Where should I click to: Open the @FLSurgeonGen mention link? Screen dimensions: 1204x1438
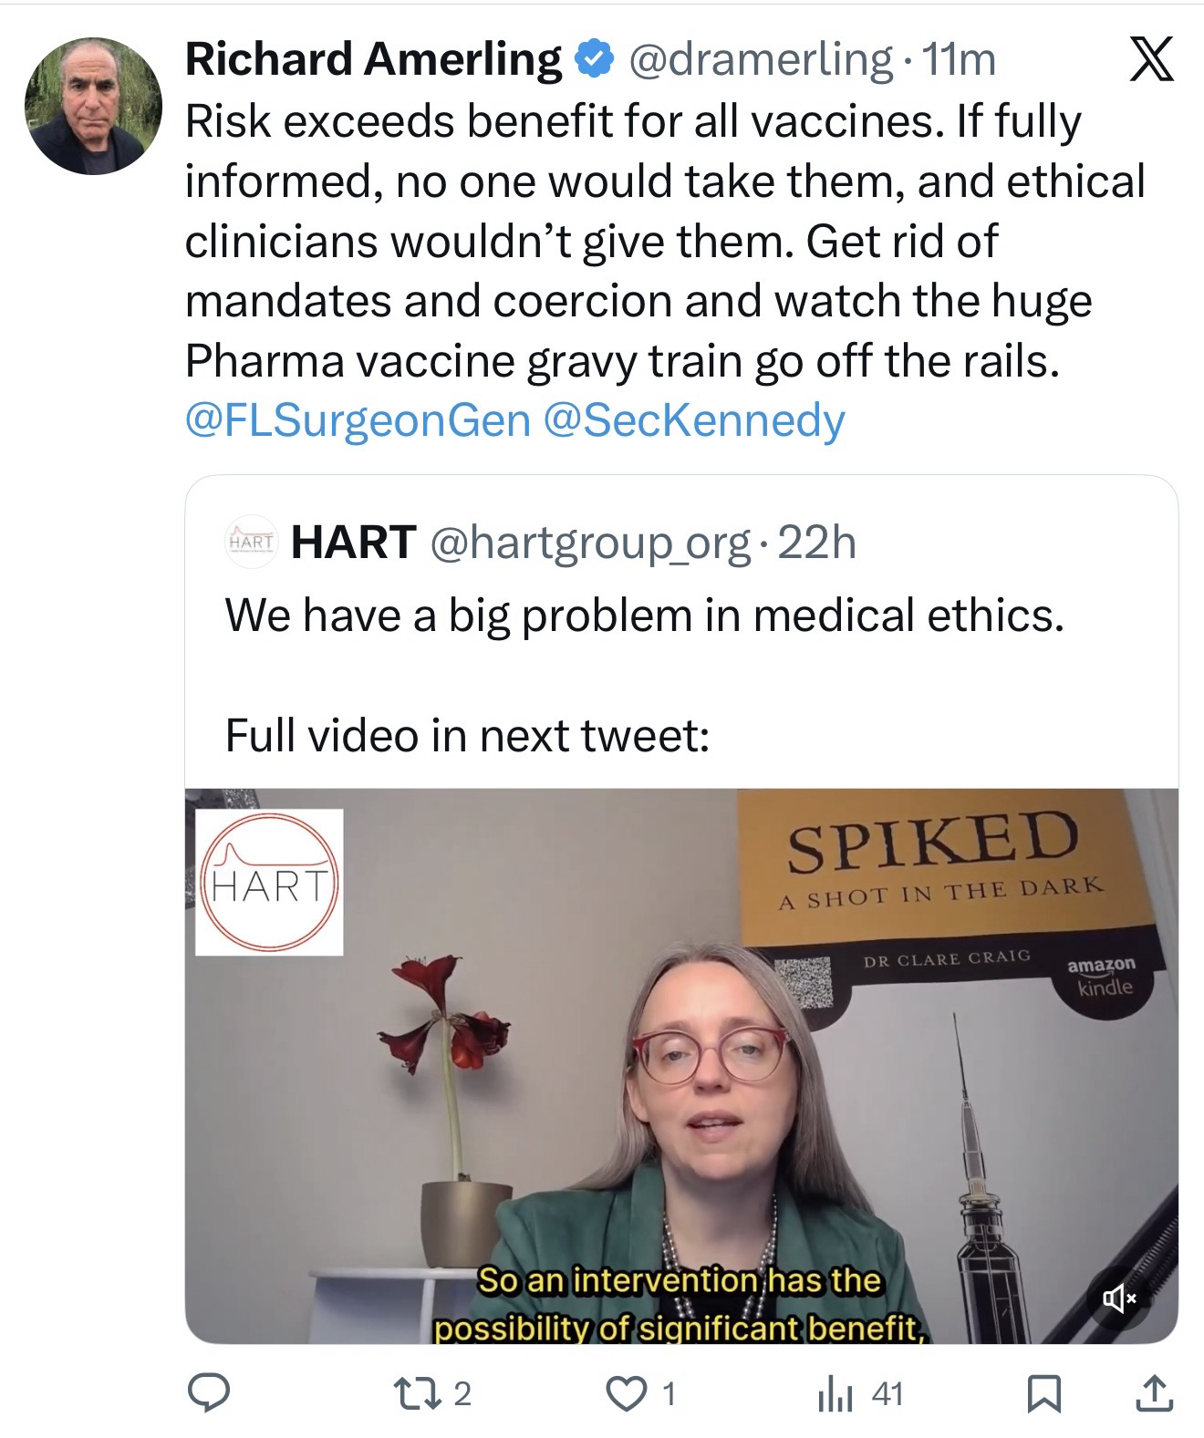(x=358, y=420)
